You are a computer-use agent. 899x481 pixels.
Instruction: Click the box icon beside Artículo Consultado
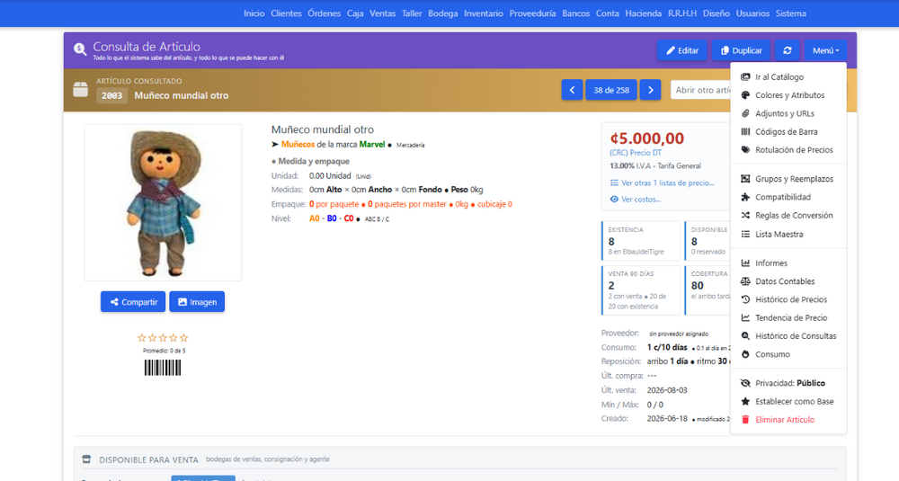coord(81,89)
